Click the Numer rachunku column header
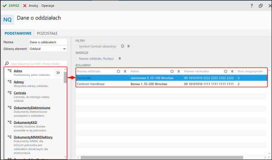Viewport: 272px width, 160px height. (x=196, y=71)
